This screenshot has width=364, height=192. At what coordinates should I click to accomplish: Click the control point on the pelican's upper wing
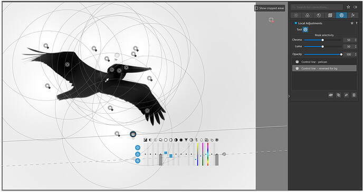[x=68, y=64]
